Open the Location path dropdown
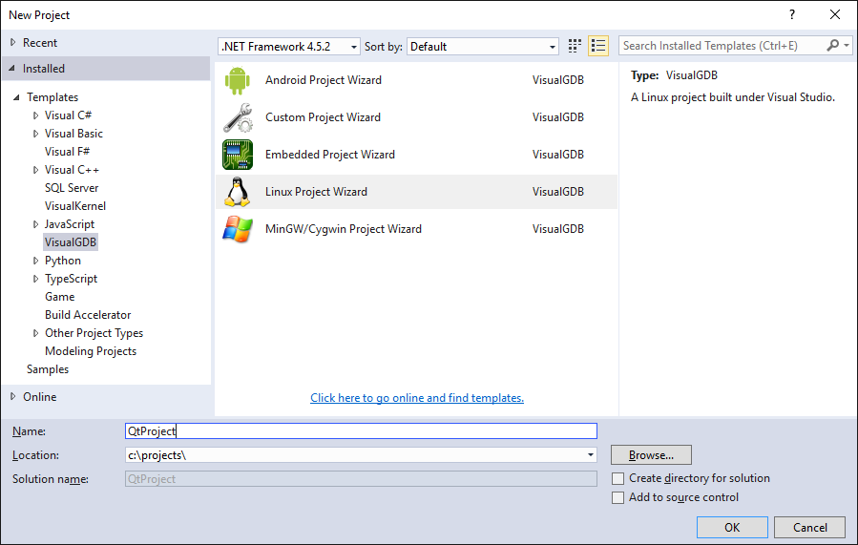The width and height of the screenshot is (858, 545). [591, 455]
